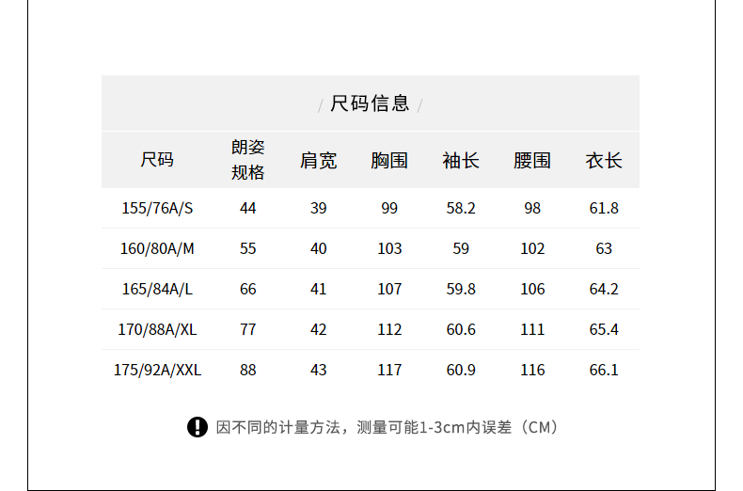
Task: Click the chest value 112
Action: 389,329
